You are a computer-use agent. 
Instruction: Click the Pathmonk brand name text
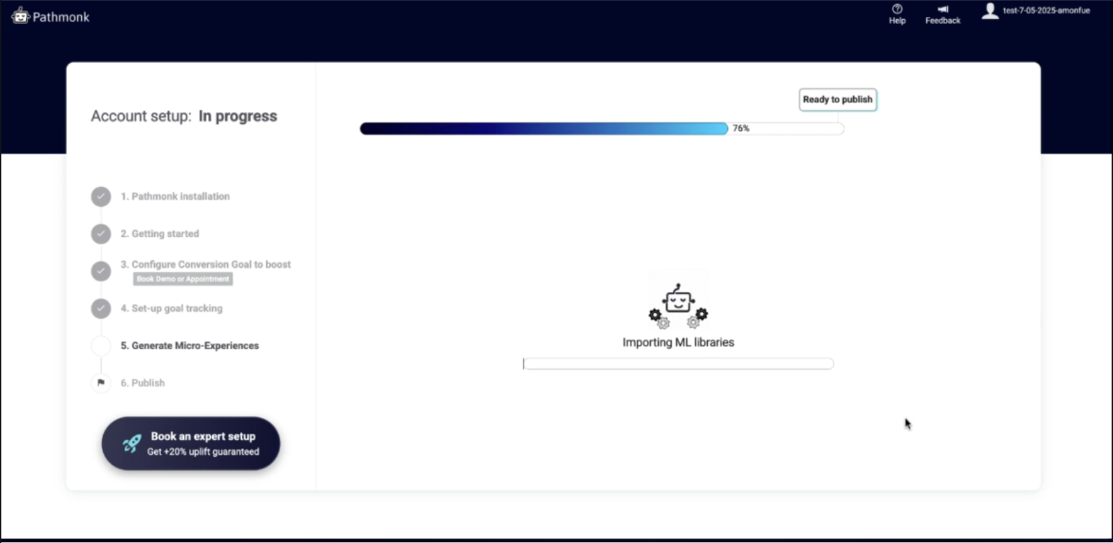tap(61, 17)
